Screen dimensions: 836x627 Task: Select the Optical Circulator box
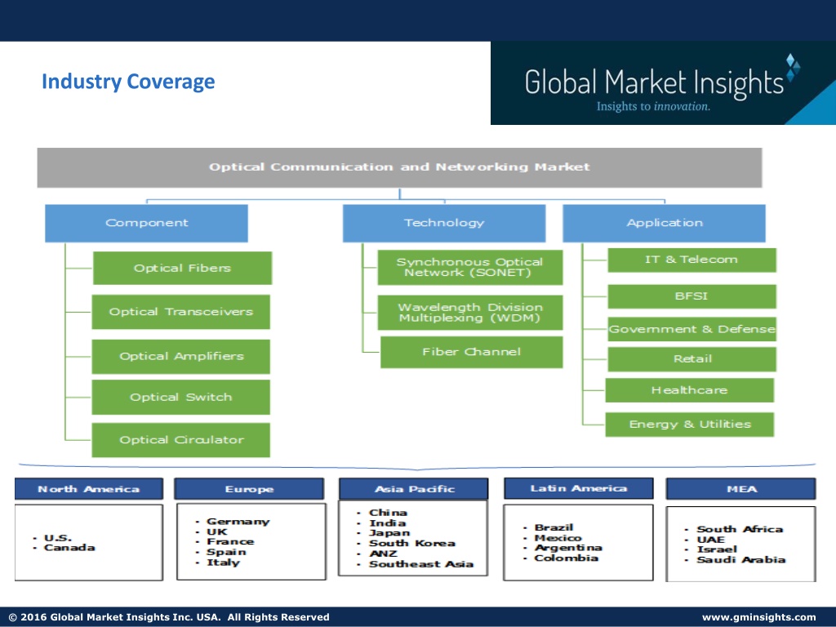[180, 440]
